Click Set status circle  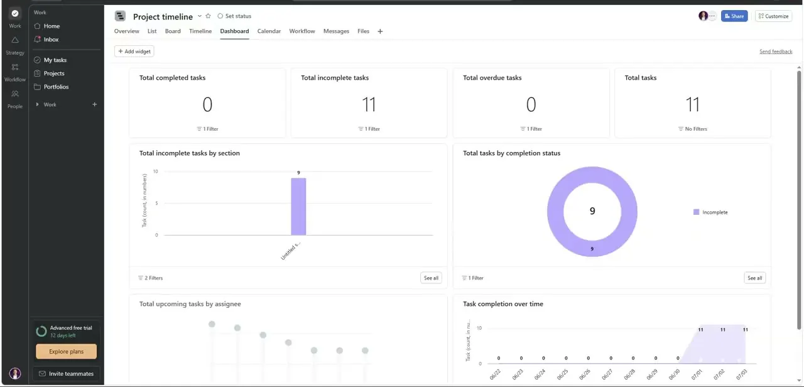tap(220, 16)
